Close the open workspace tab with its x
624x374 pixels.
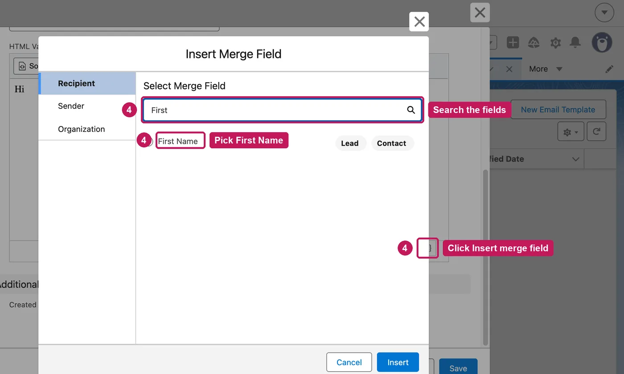509,69
